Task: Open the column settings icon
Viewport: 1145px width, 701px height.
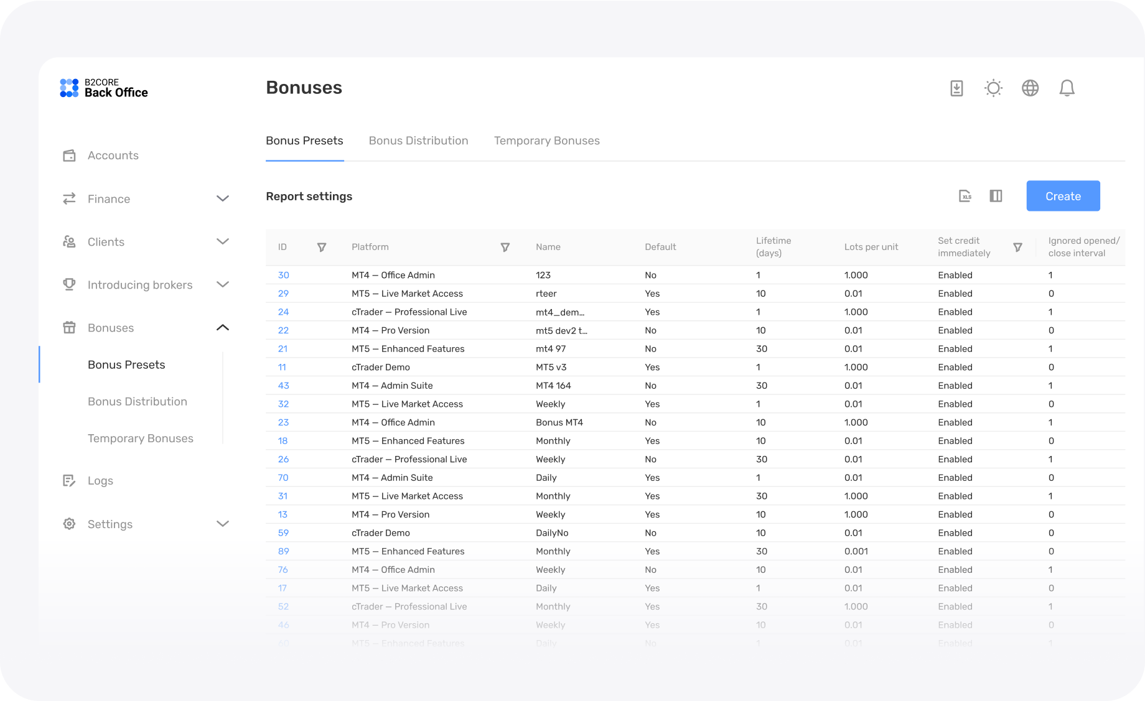Action: (x=996, y=196)
